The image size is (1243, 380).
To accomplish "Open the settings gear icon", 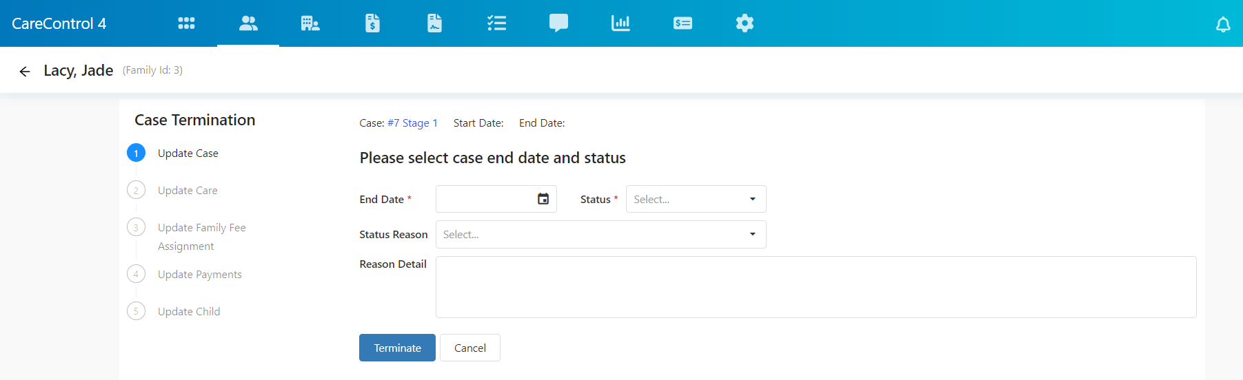I will pos(745,23).
